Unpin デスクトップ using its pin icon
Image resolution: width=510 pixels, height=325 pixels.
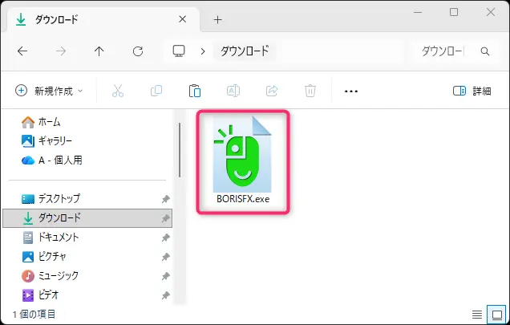pos(166,199)
